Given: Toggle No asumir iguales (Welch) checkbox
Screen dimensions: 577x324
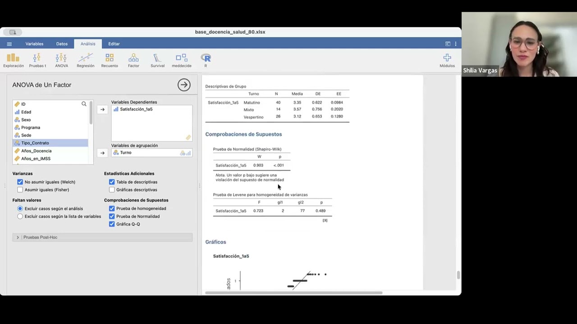Looking at the screenshot, I should click(x=20, y=182).
